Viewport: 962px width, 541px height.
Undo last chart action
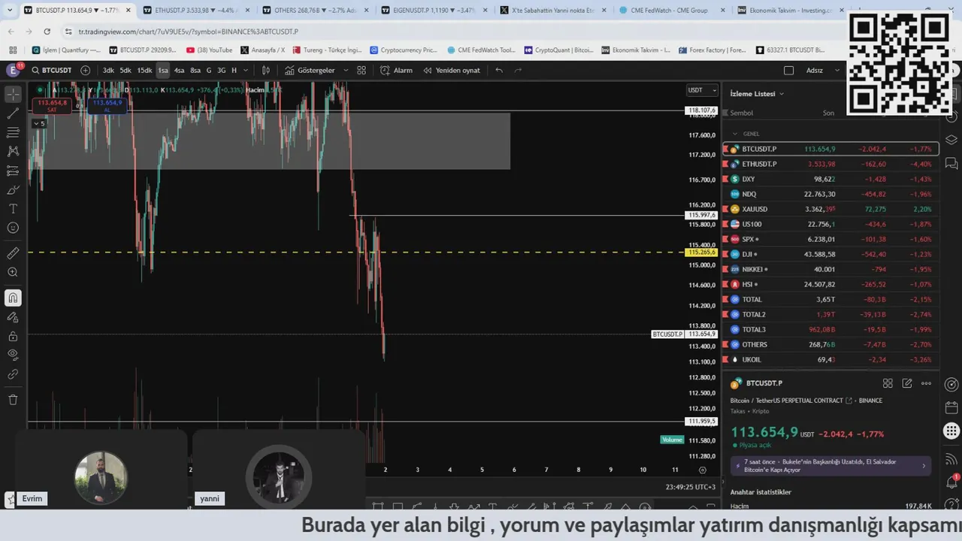tap(499, 70)
